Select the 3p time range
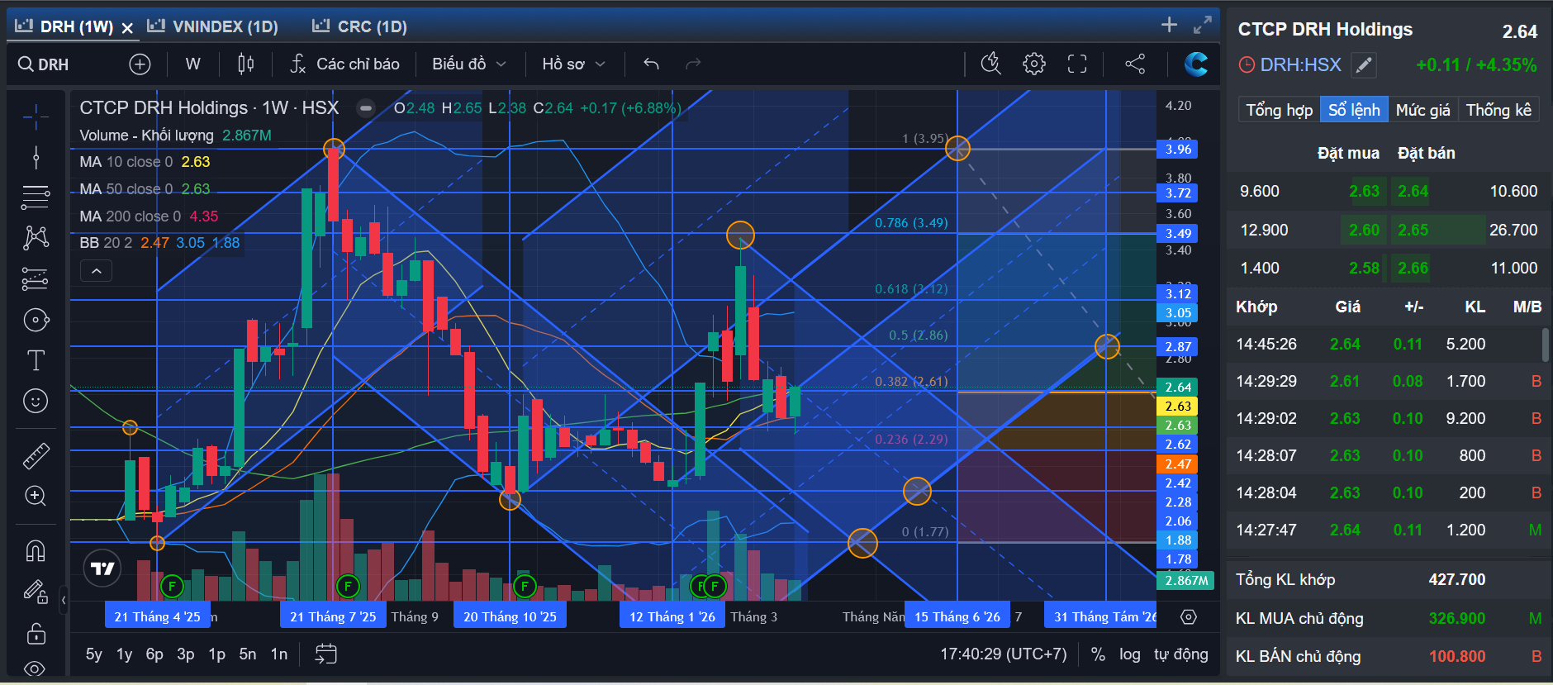 pyautogui.click(x=186, y=654)
